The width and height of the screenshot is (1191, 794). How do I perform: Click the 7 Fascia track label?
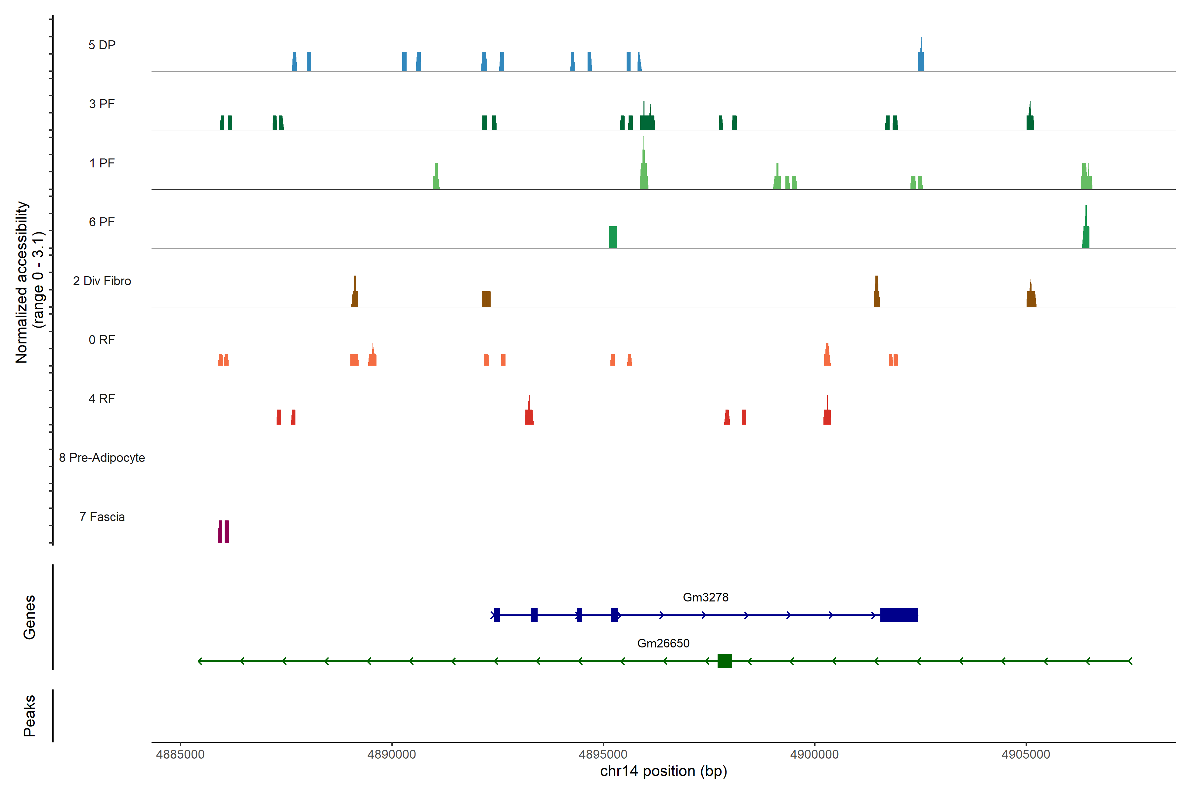[102, 516]
